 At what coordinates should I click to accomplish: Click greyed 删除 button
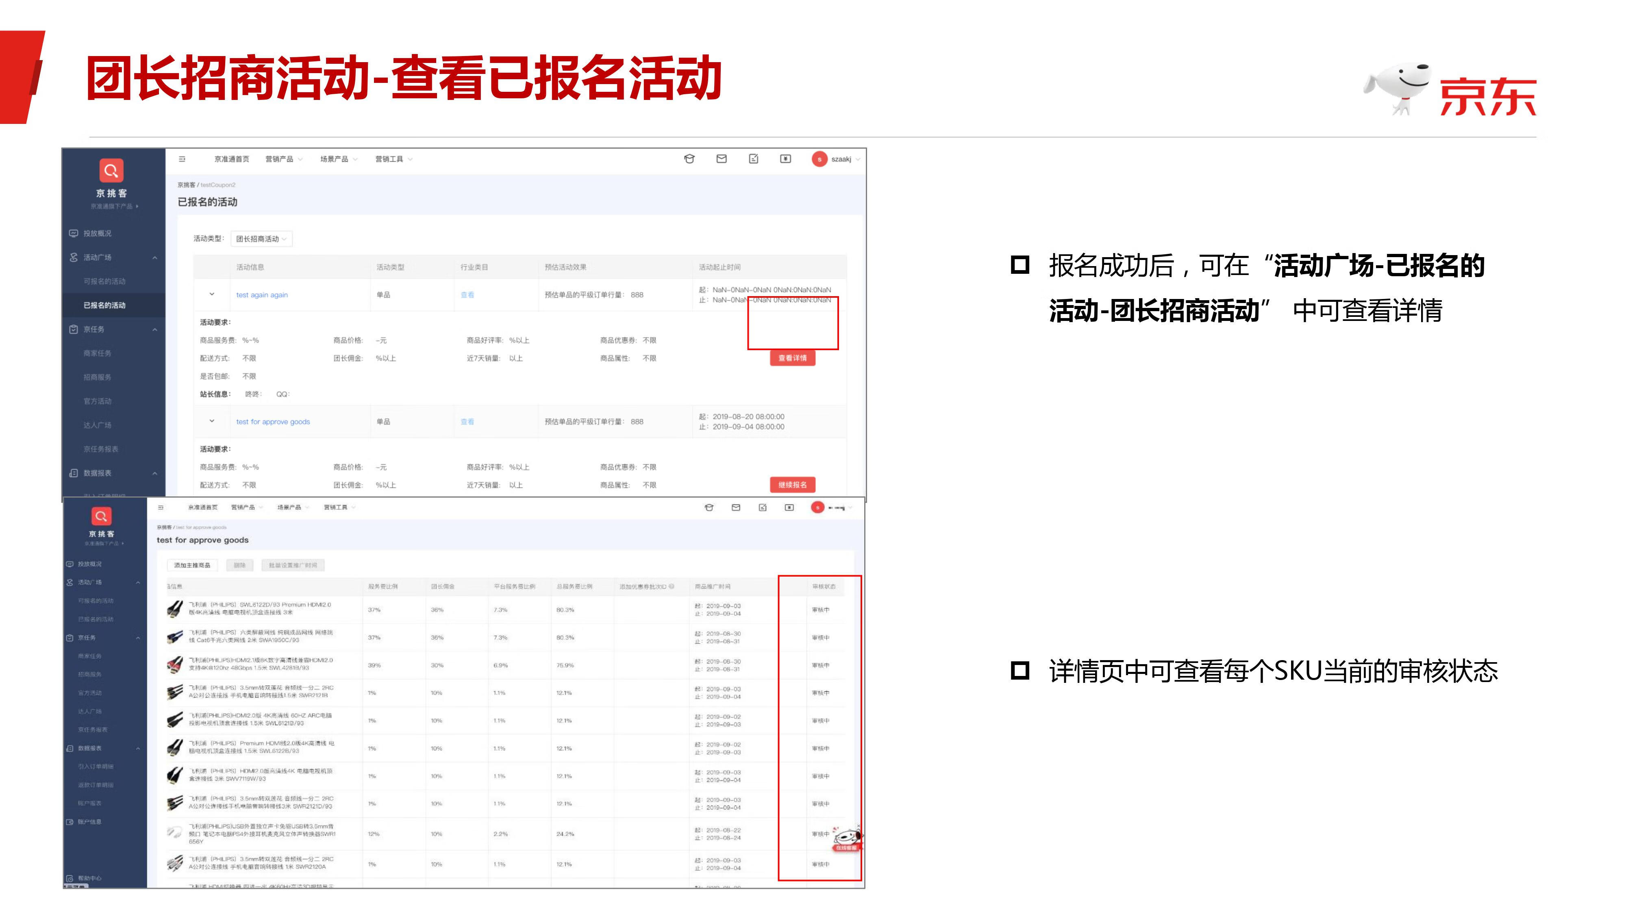tap(239, 565)
